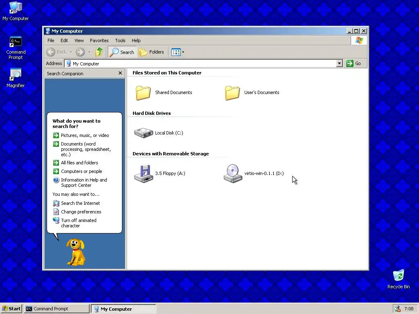Select the Magnifier desktop shortcut
Image resolution: width=419 pixels, height=314 pixels.
click(x=16, y=78)
